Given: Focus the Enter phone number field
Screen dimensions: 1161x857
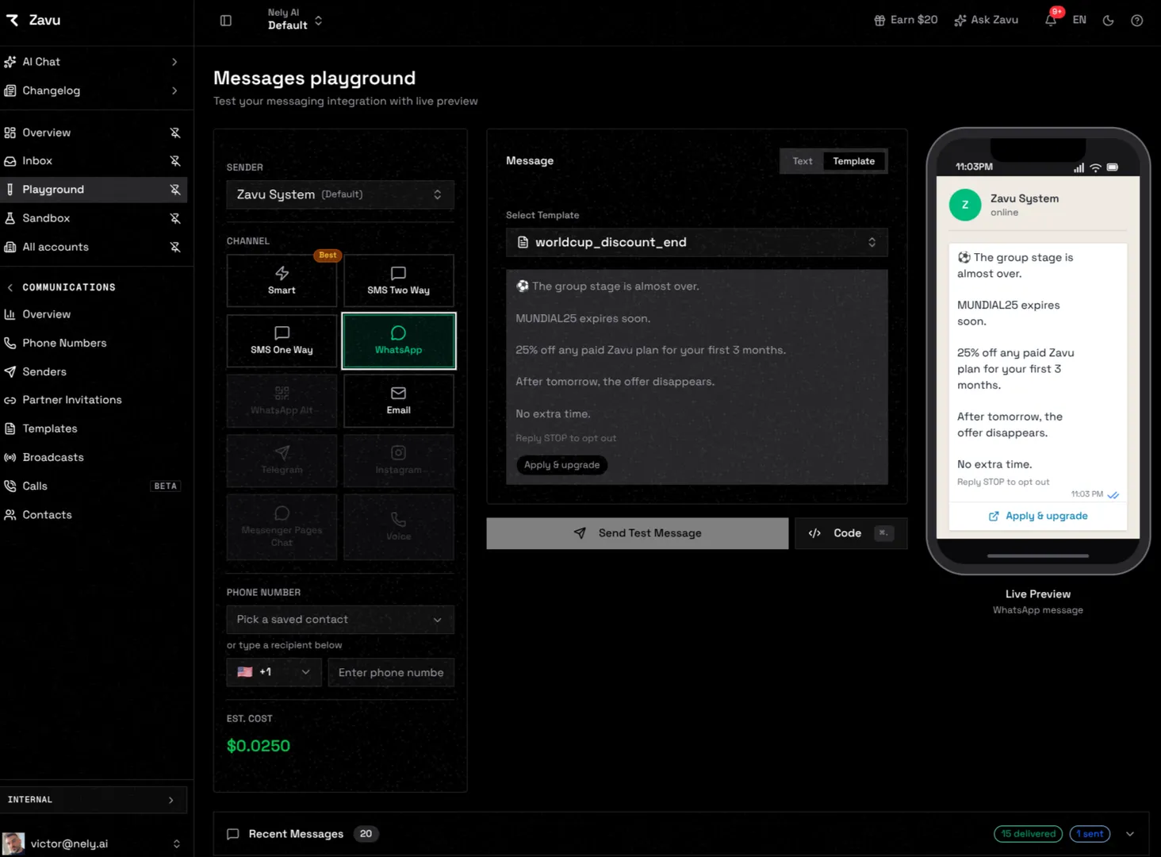Looking at the screenshot, I should 391,672.
